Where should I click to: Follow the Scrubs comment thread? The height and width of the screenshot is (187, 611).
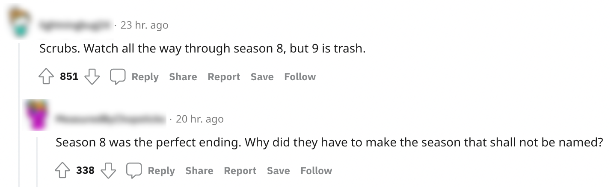click(300, 77)
